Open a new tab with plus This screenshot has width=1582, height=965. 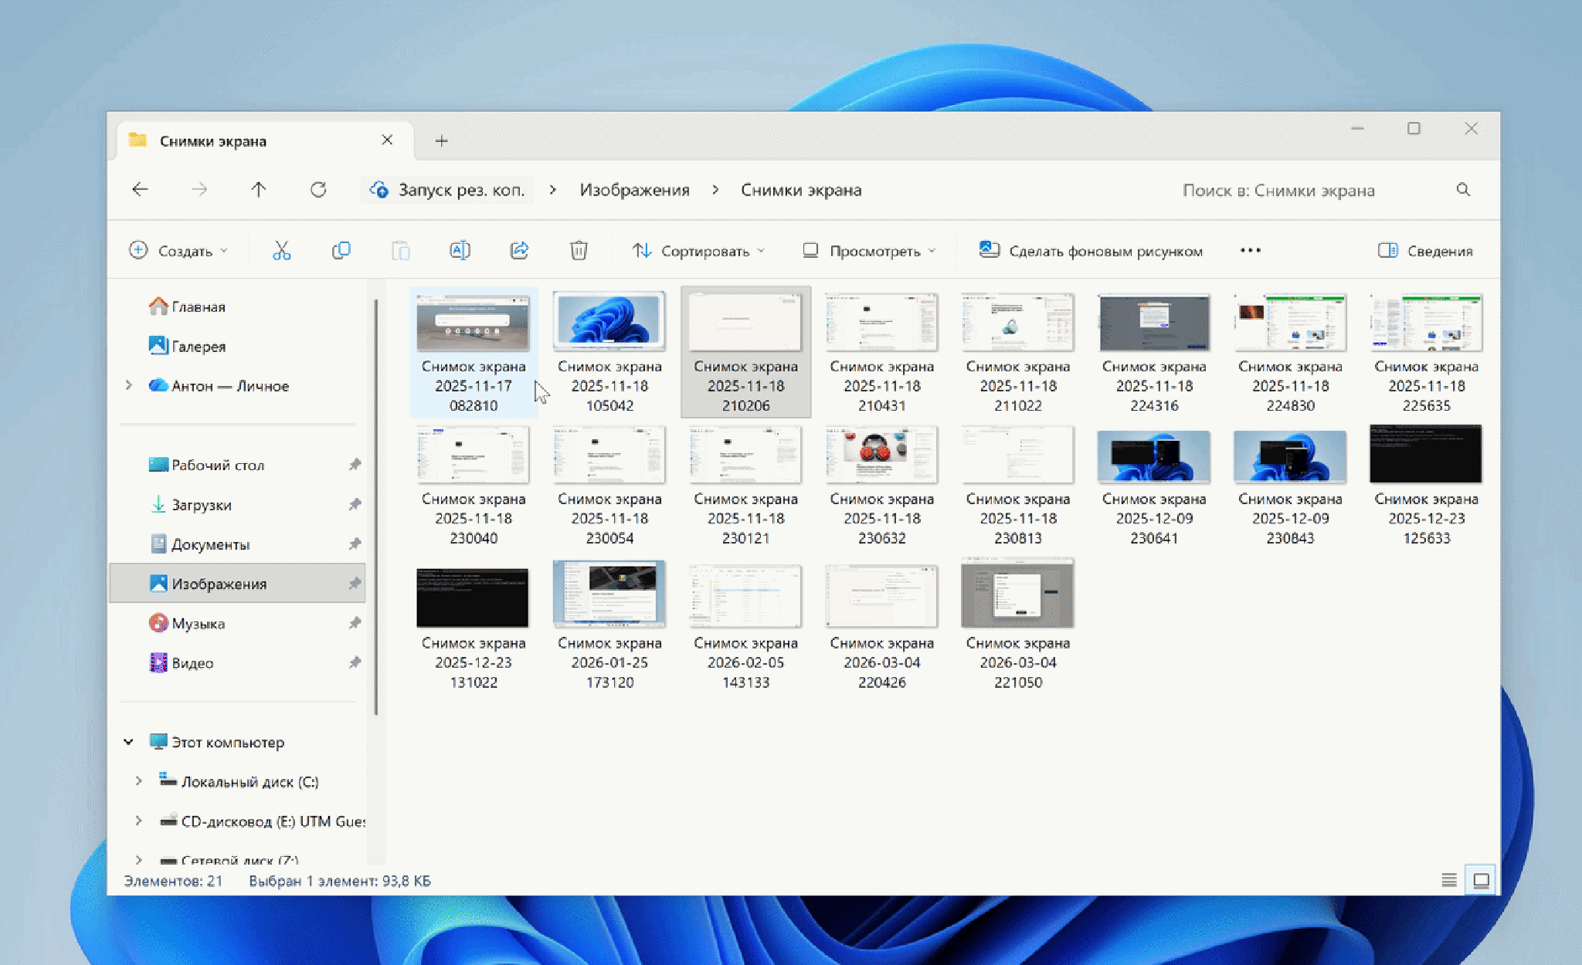coord(441,141)
